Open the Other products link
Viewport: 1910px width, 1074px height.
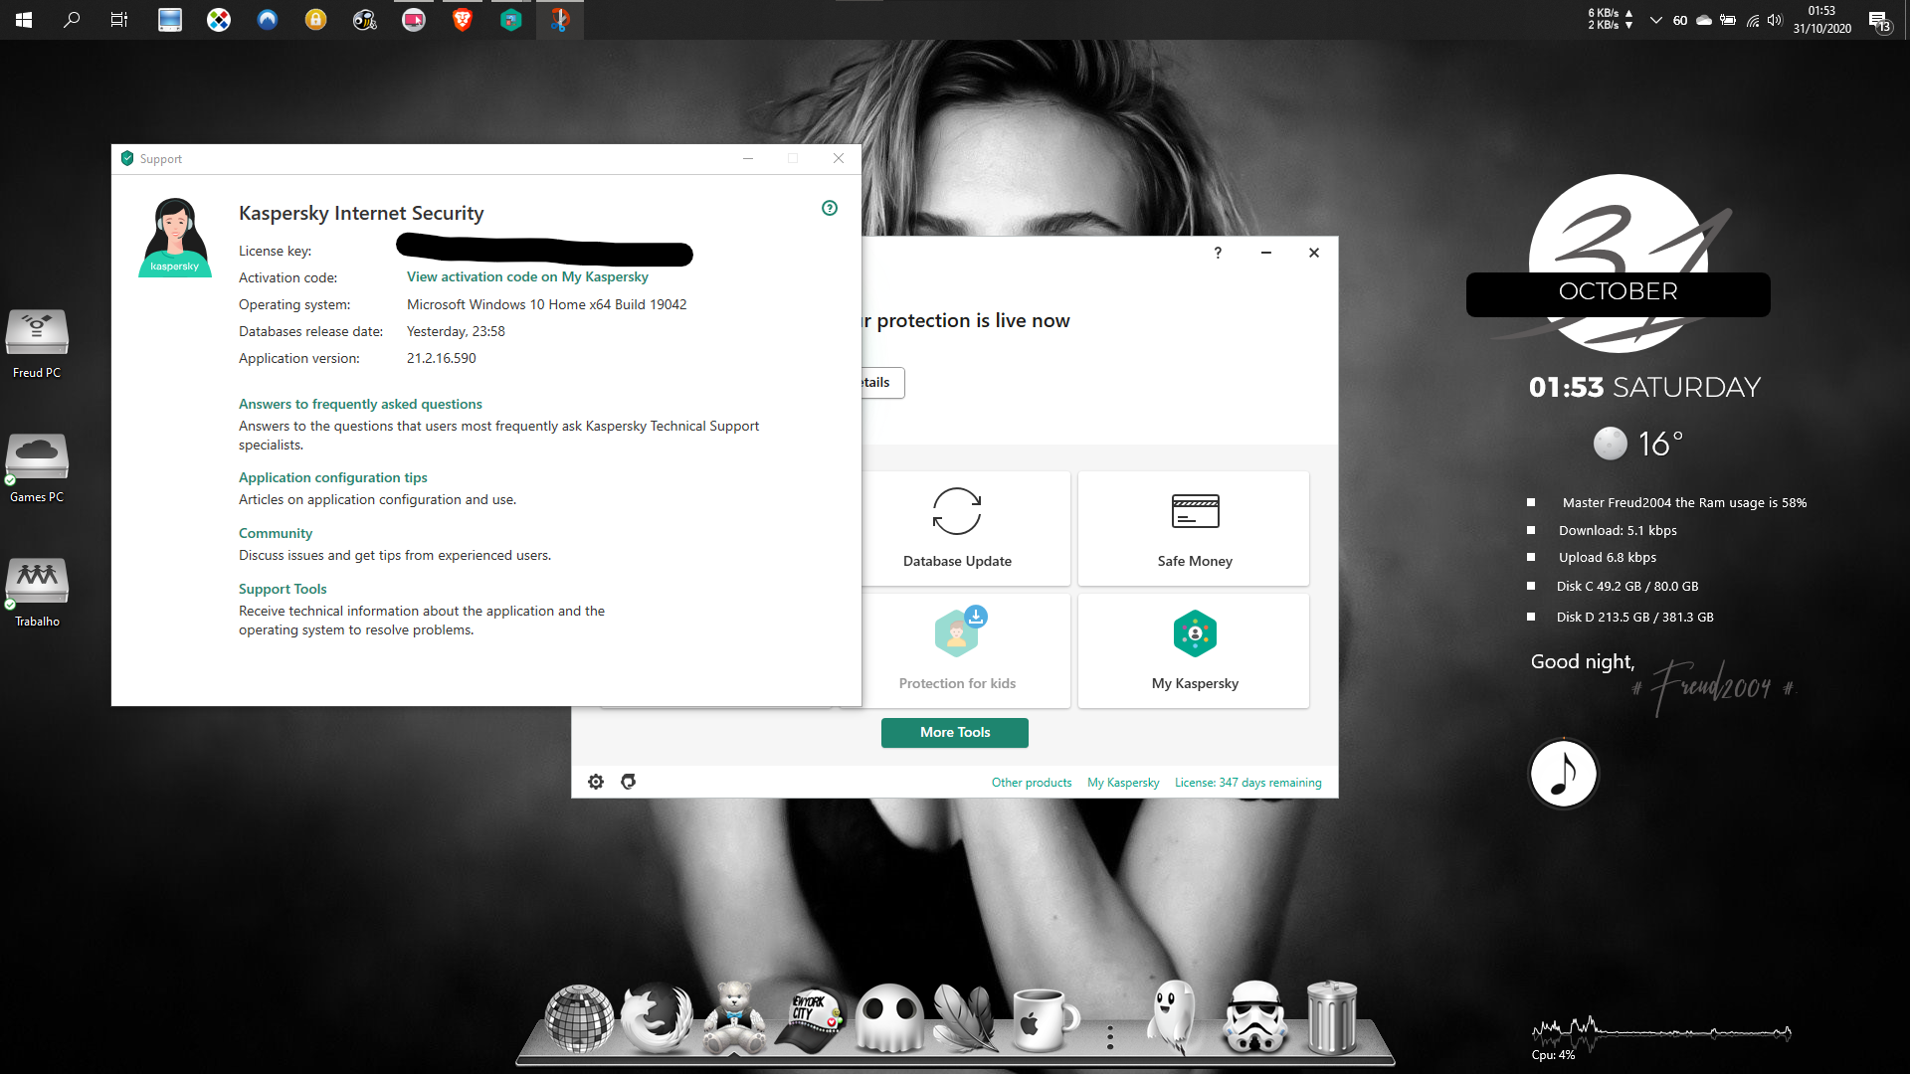[x=1032, y=783]
